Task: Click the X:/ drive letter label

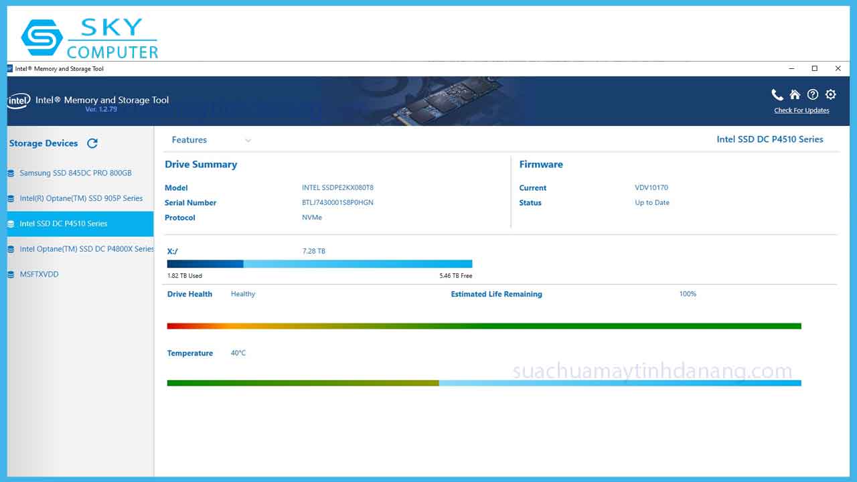Action: pyautogui.click(x=173, y=251)
